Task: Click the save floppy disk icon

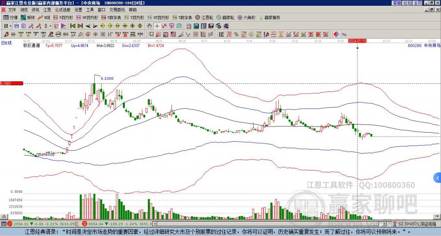Action: tap(211, 26)
